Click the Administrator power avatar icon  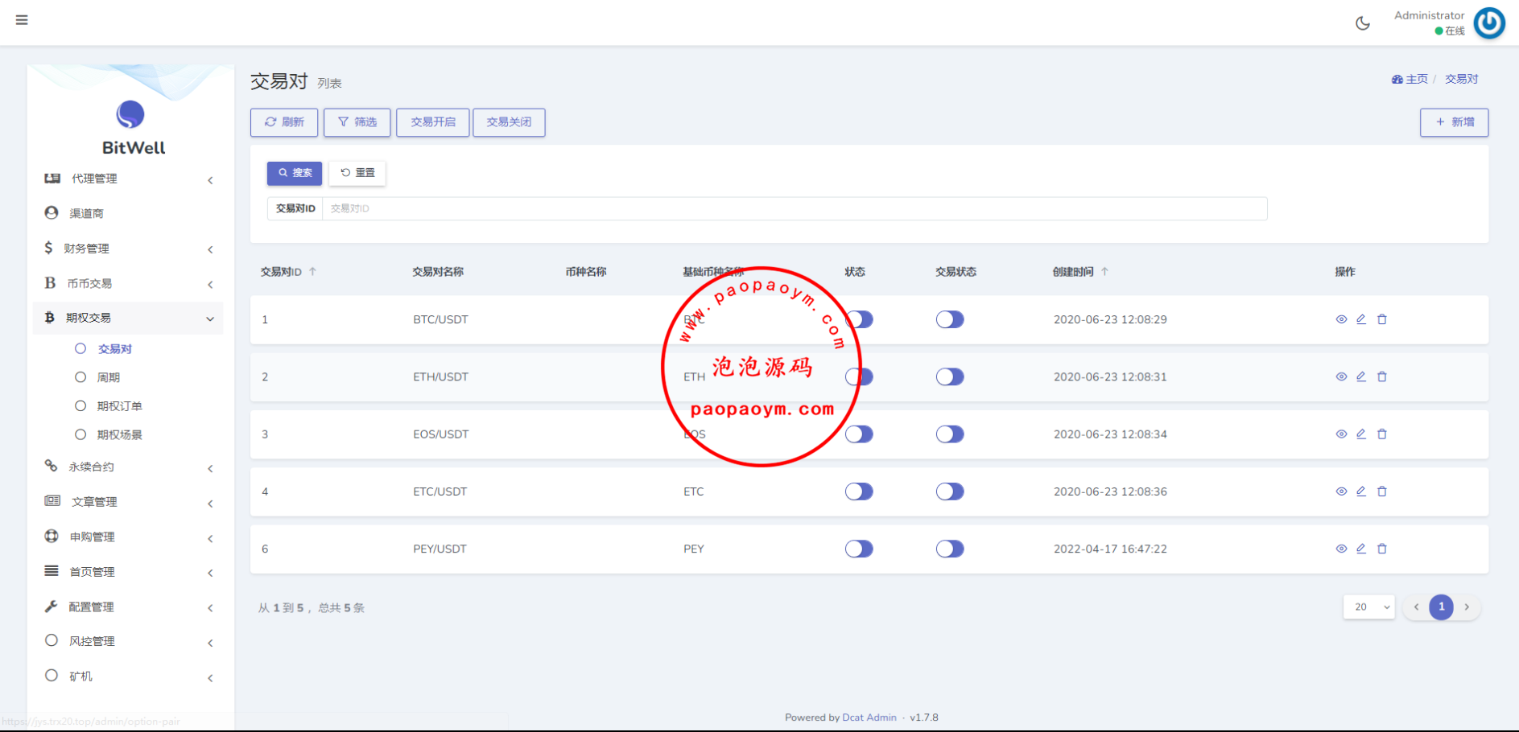click(x=1488, y=23)
